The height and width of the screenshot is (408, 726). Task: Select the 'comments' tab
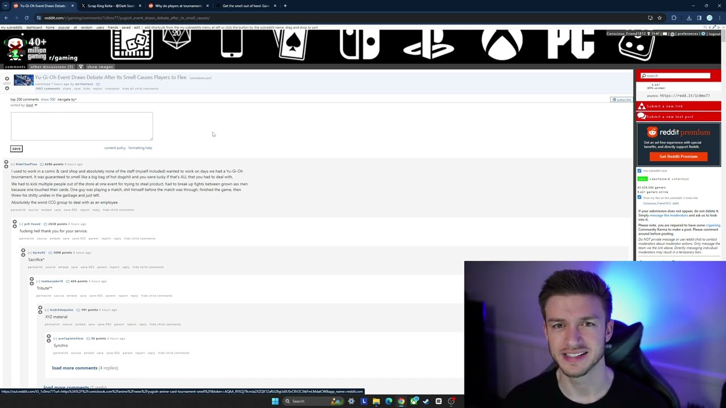point(15,67)
